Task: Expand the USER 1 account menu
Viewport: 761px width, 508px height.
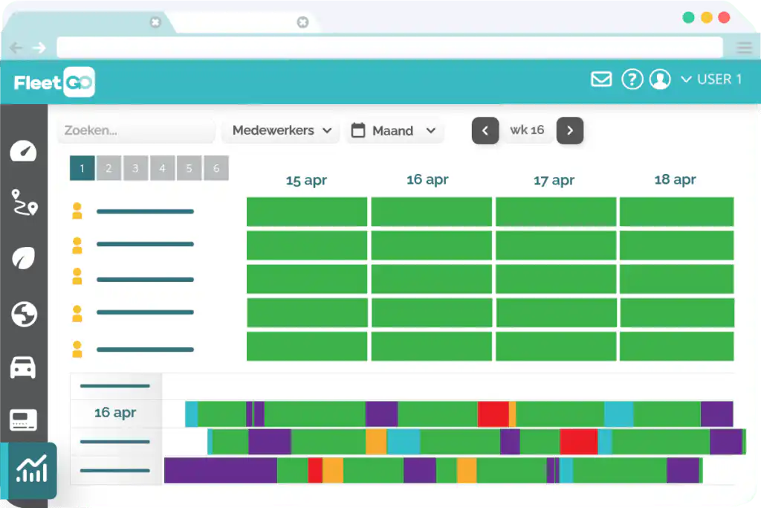Action: point(711,79)
